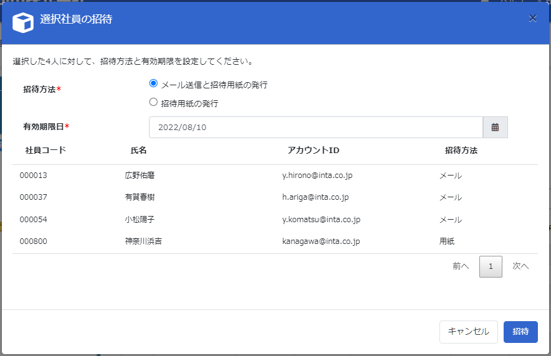551x356 pixels.
Task: Open the calendar date picker icon
Action: tap(495, 127)
